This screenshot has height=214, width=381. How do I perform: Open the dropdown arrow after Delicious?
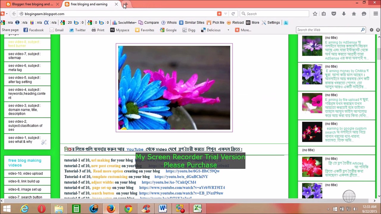point(228,30)
